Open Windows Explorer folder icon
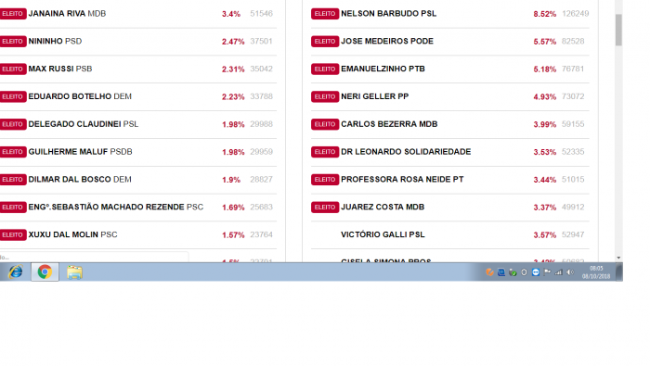 pyautogui.click(x=74, y=272)
